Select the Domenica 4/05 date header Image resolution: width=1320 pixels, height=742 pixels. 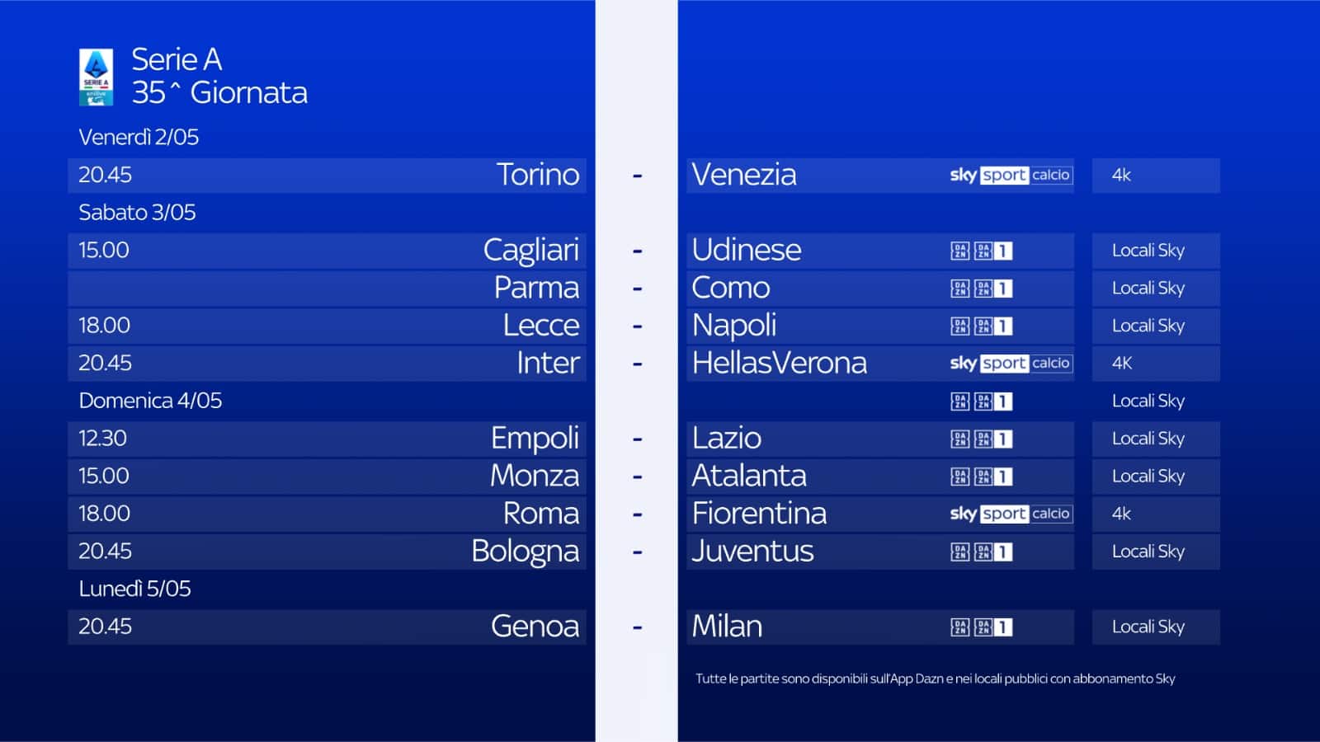(x=150, y=401)
